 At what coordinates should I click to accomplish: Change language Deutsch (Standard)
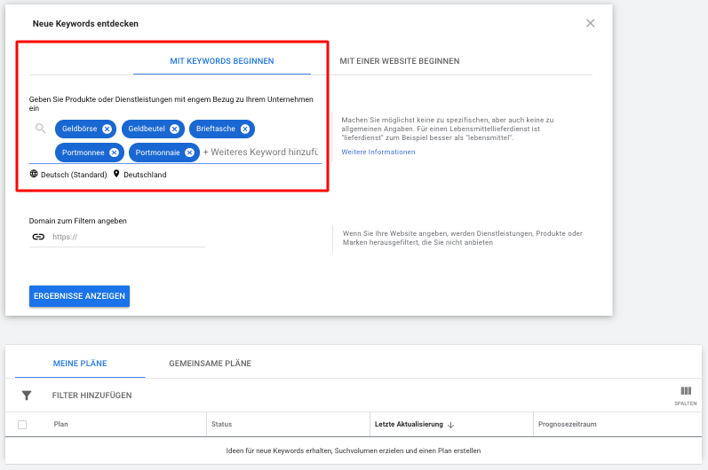[x=74, y=175]
